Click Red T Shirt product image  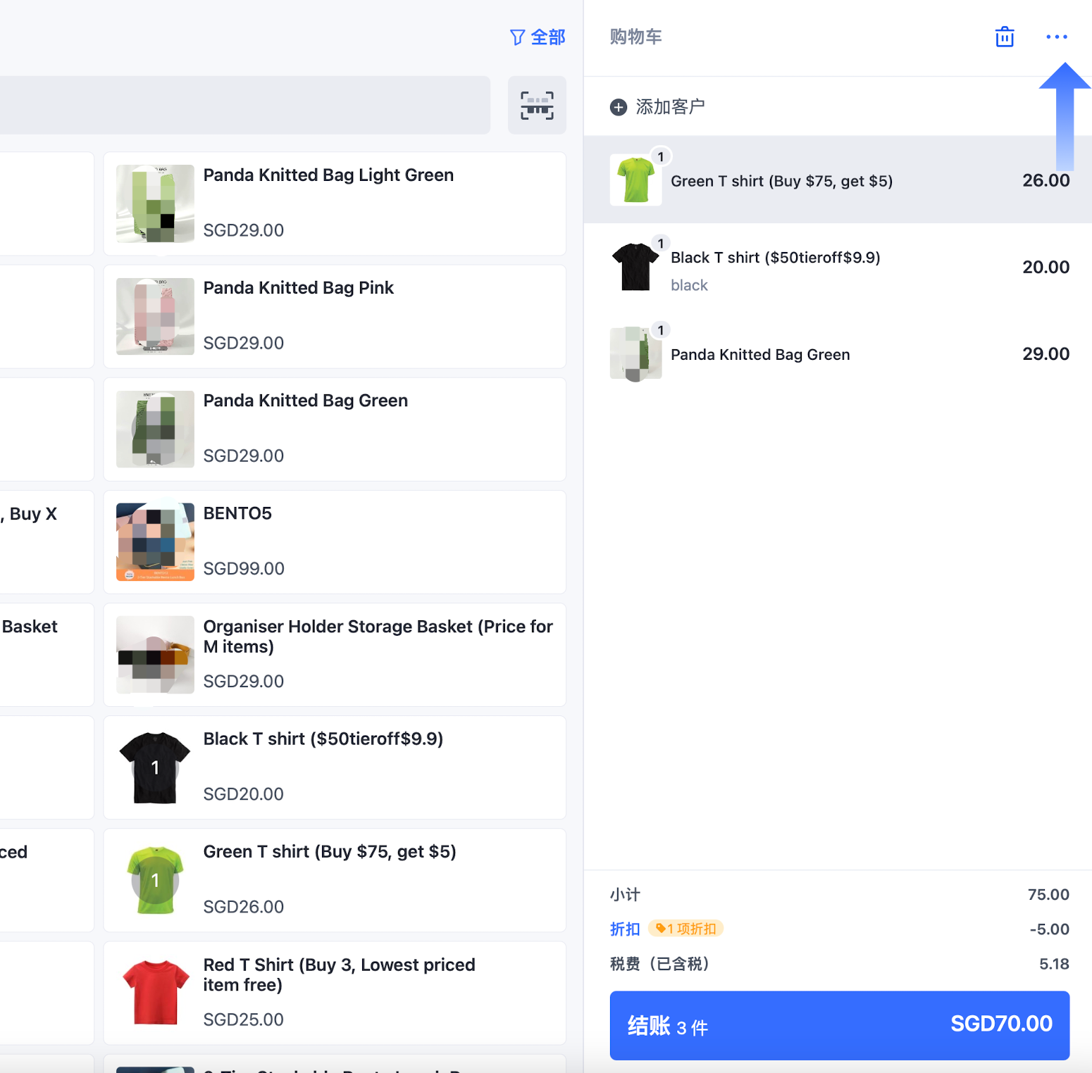(x=155, y=993)
